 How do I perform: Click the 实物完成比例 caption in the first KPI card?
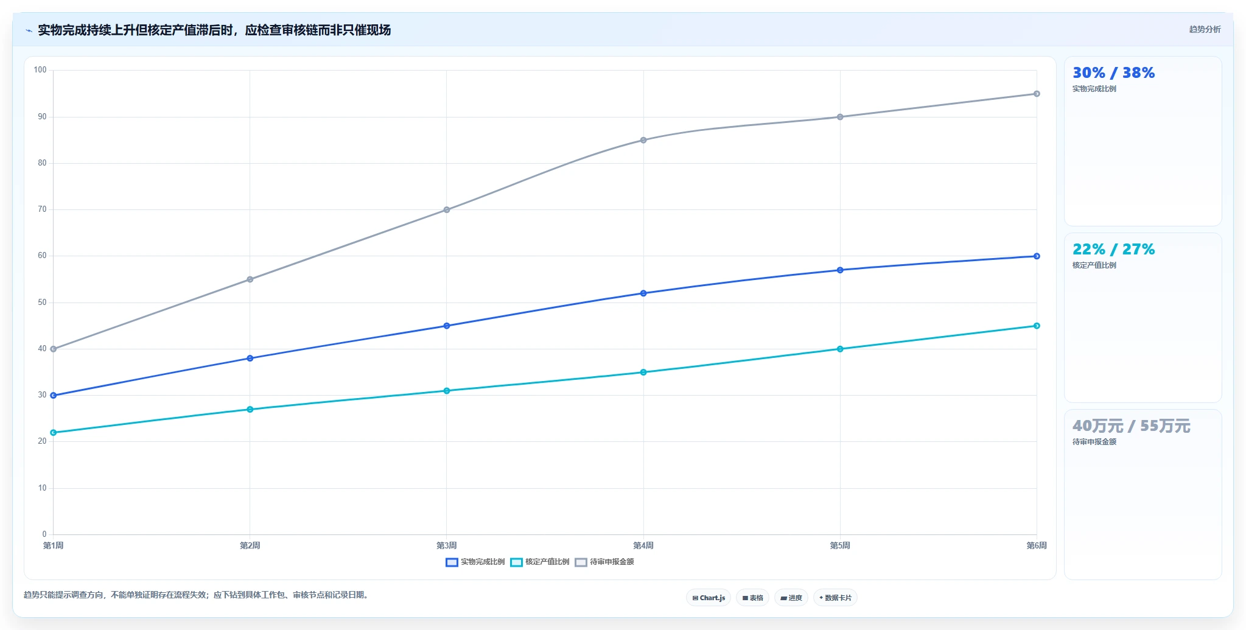tap(1094, 89)
